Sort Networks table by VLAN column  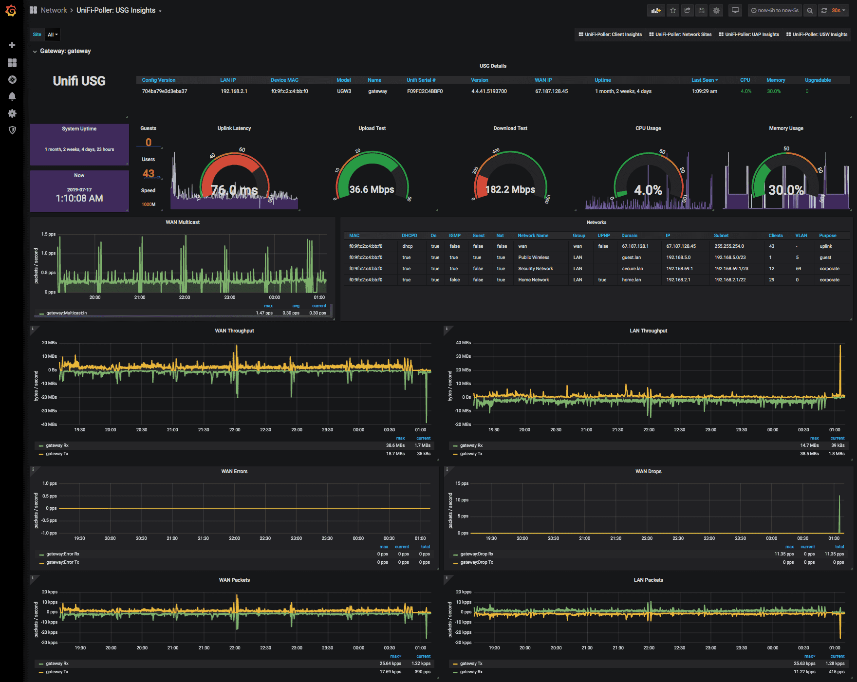801,236
